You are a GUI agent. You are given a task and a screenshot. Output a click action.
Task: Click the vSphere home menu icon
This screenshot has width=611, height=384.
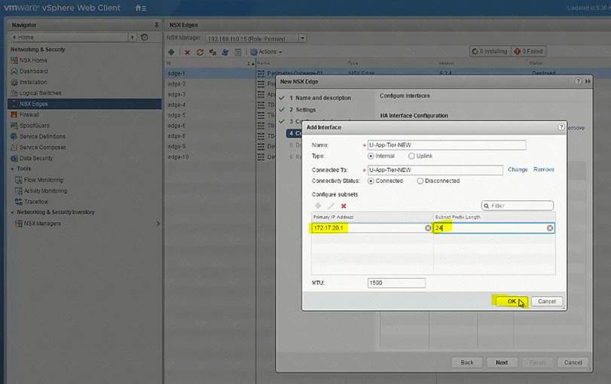tap(140, 8)
